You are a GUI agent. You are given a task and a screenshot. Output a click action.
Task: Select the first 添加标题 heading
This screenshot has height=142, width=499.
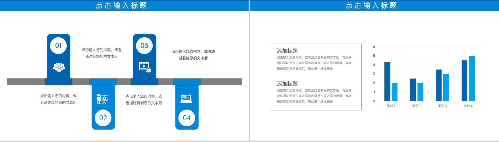[x=287, y=51]
